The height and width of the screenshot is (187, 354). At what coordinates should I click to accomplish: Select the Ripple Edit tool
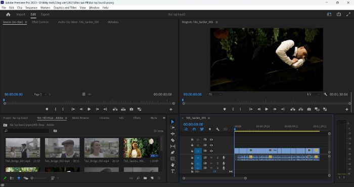point(173,134)
